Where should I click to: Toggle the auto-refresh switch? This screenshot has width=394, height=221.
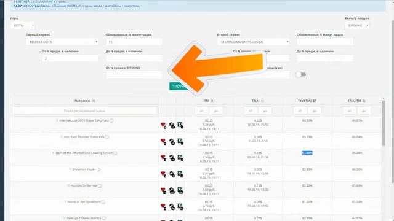301,74
